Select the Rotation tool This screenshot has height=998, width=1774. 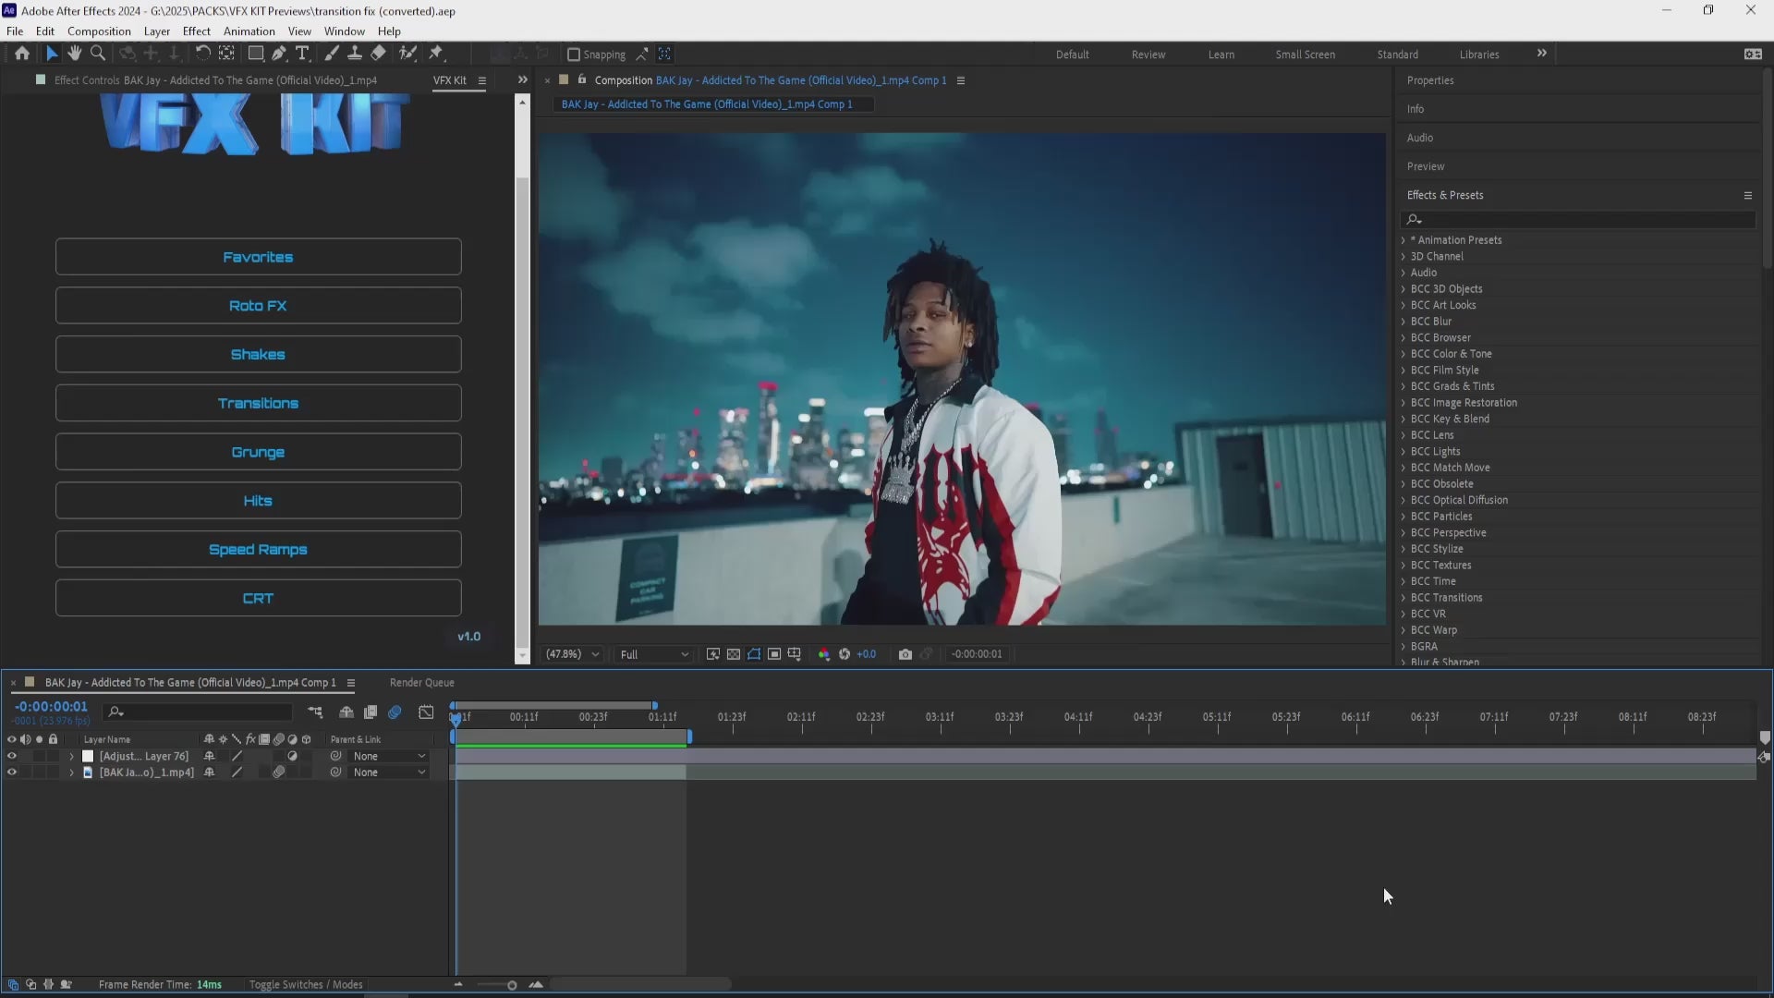coord(202,54)
